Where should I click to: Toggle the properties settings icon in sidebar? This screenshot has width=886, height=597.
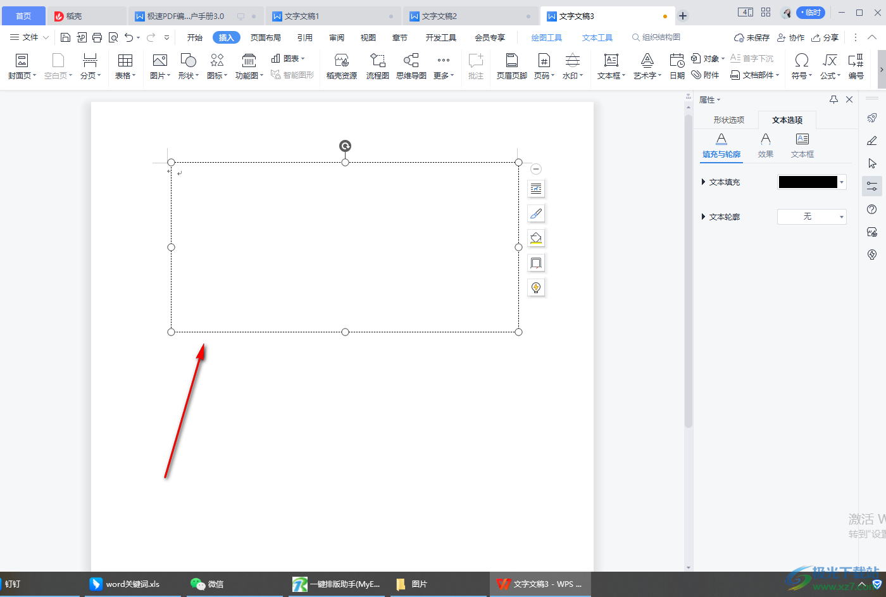click(x=872, y=186)
